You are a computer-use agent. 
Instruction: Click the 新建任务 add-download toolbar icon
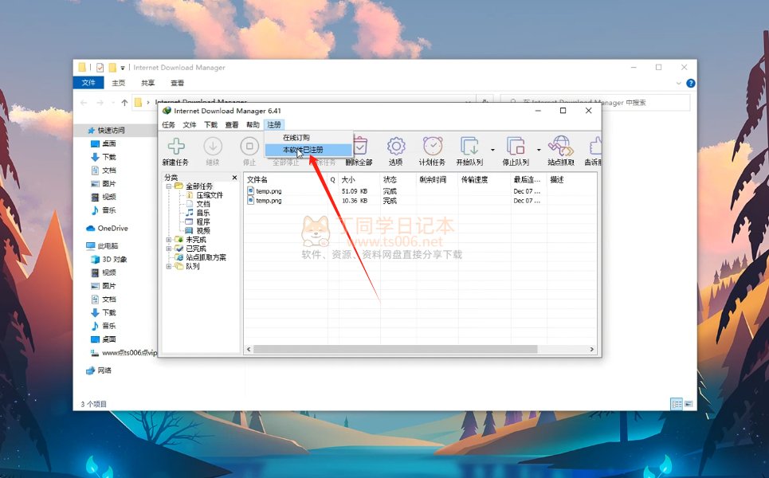coord(176,146)
